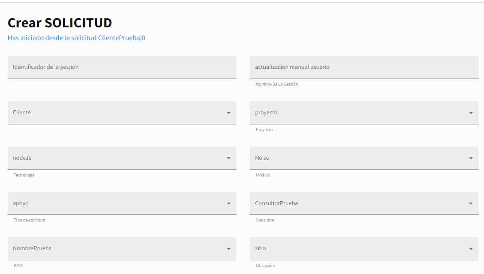Open the Proyecto dropdown showing proyecto

(x=364, y=113)
